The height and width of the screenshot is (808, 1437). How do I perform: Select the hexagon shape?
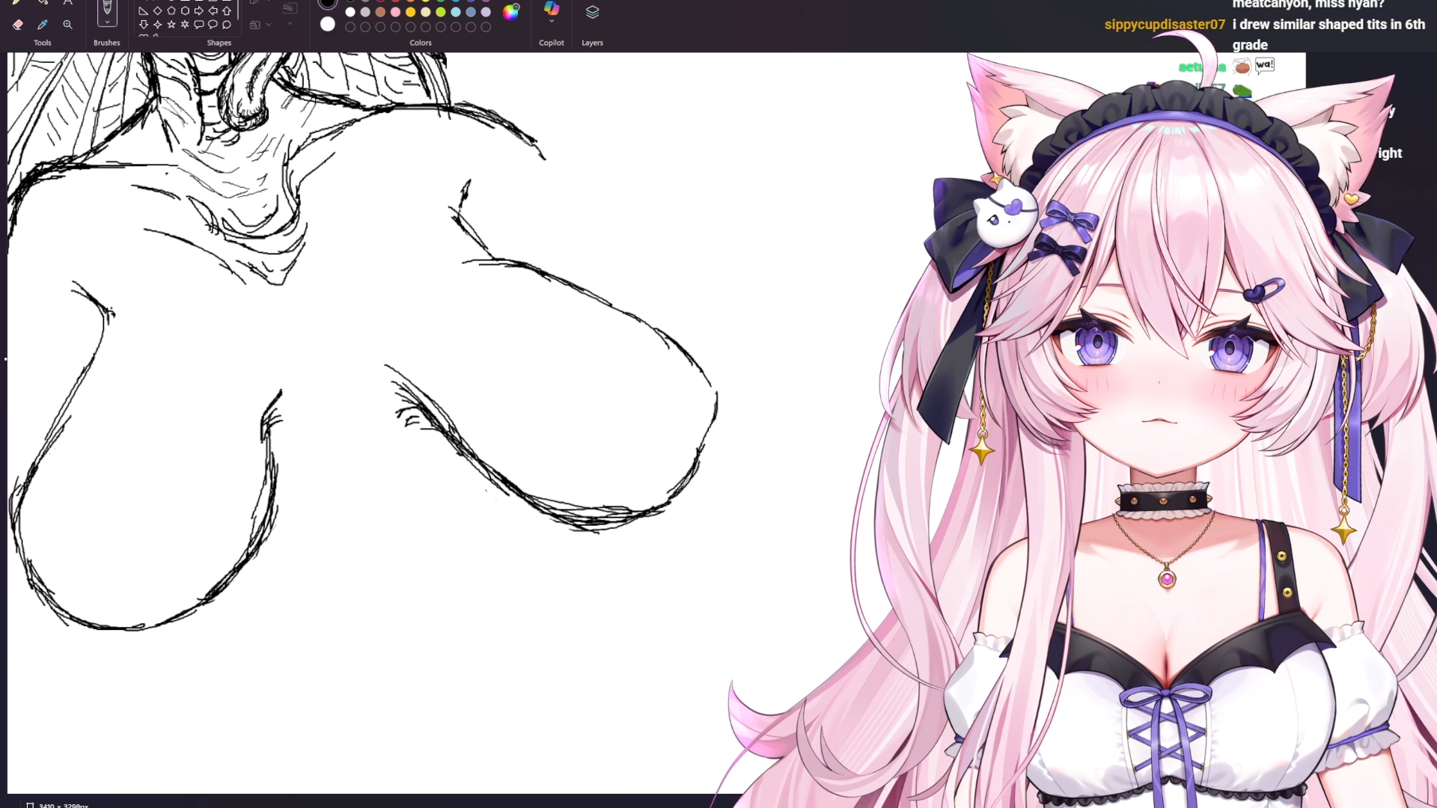(x=185, y=11)
